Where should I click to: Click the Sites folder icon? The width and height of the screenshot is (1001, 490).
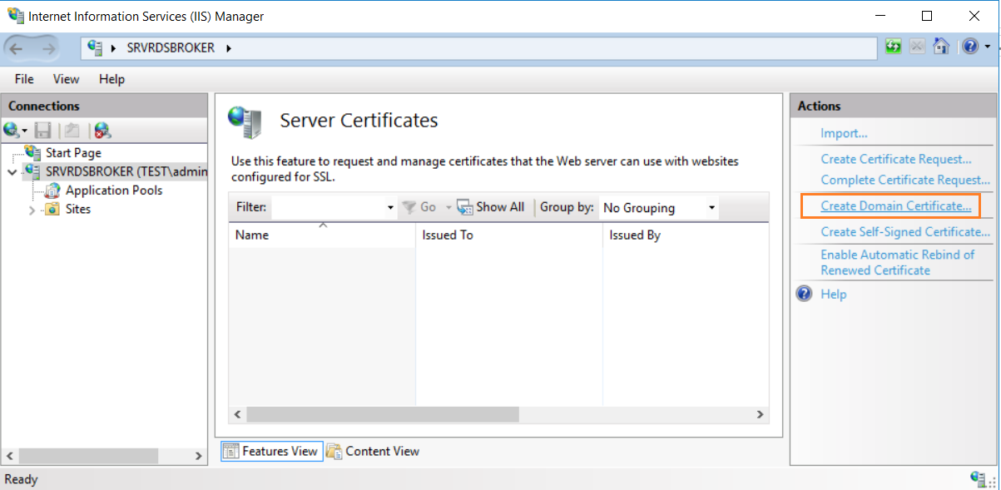52,209
